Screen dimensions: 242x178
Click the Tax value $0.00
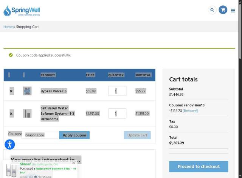coord(174,127)
